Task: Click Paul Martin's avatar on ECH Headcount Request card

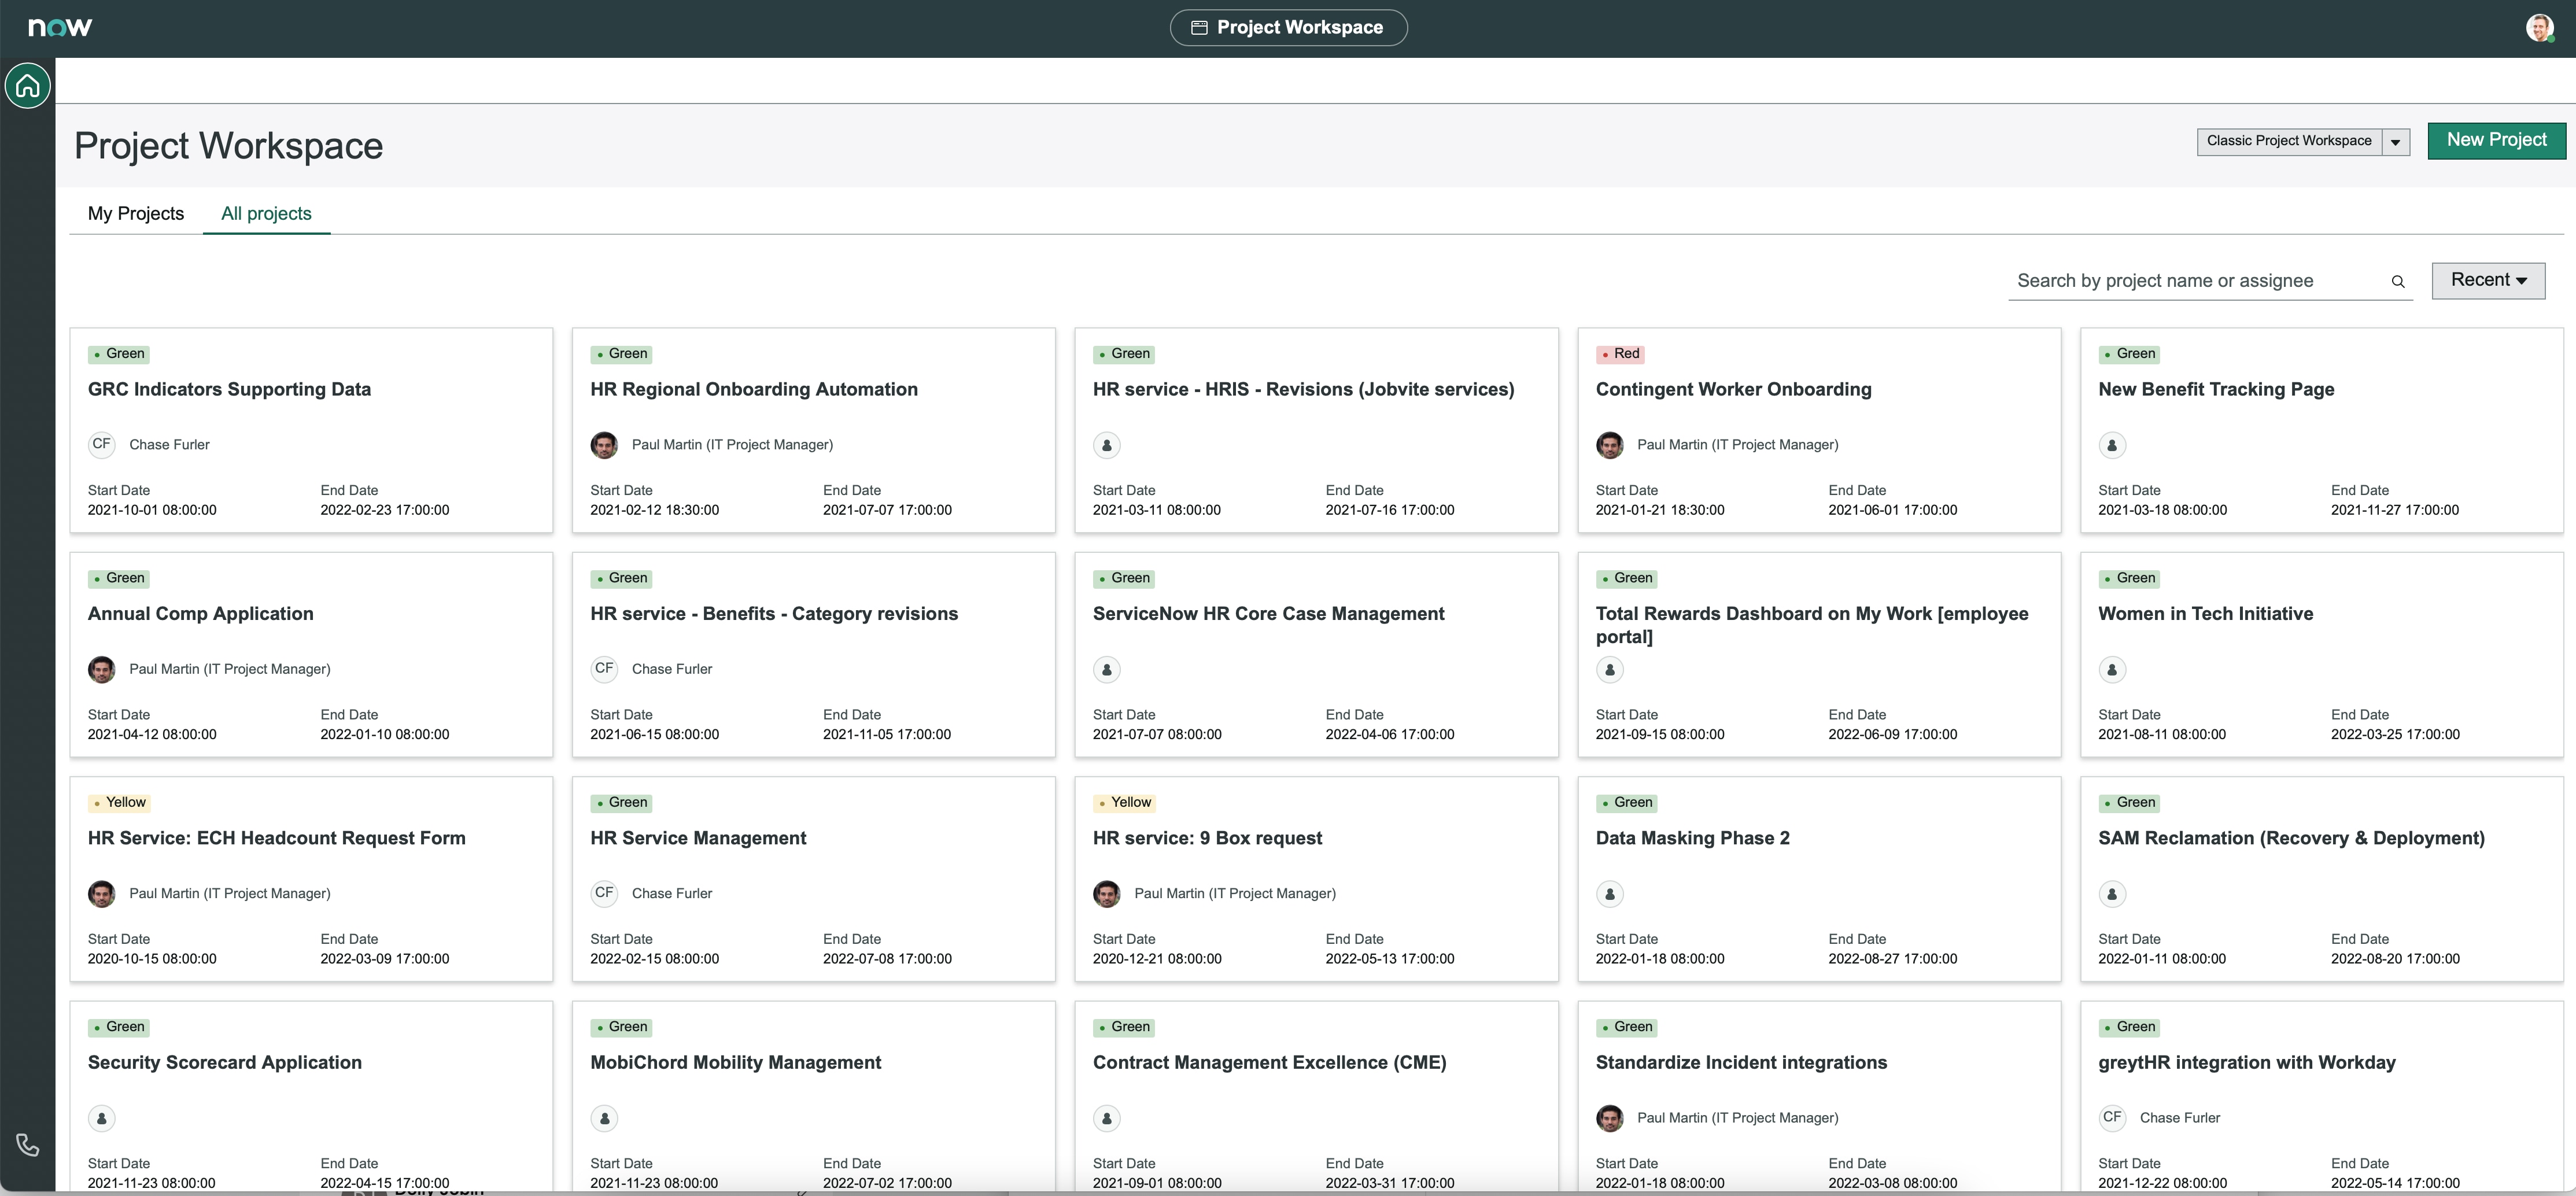Action: click(x=101, y=894)
